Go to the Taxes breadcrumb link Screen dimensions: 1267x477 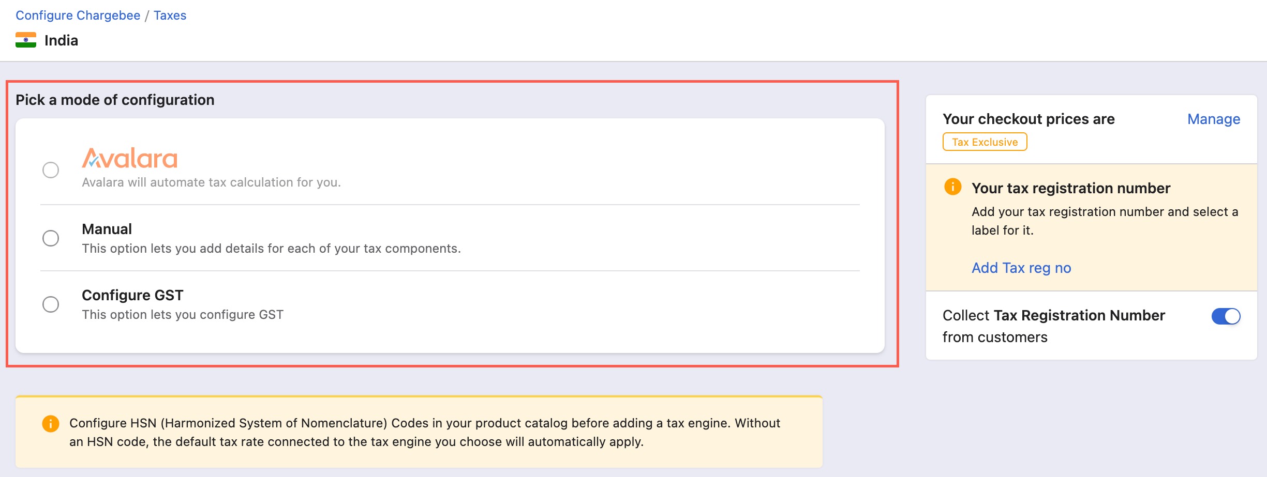click(x=170, y=16)
